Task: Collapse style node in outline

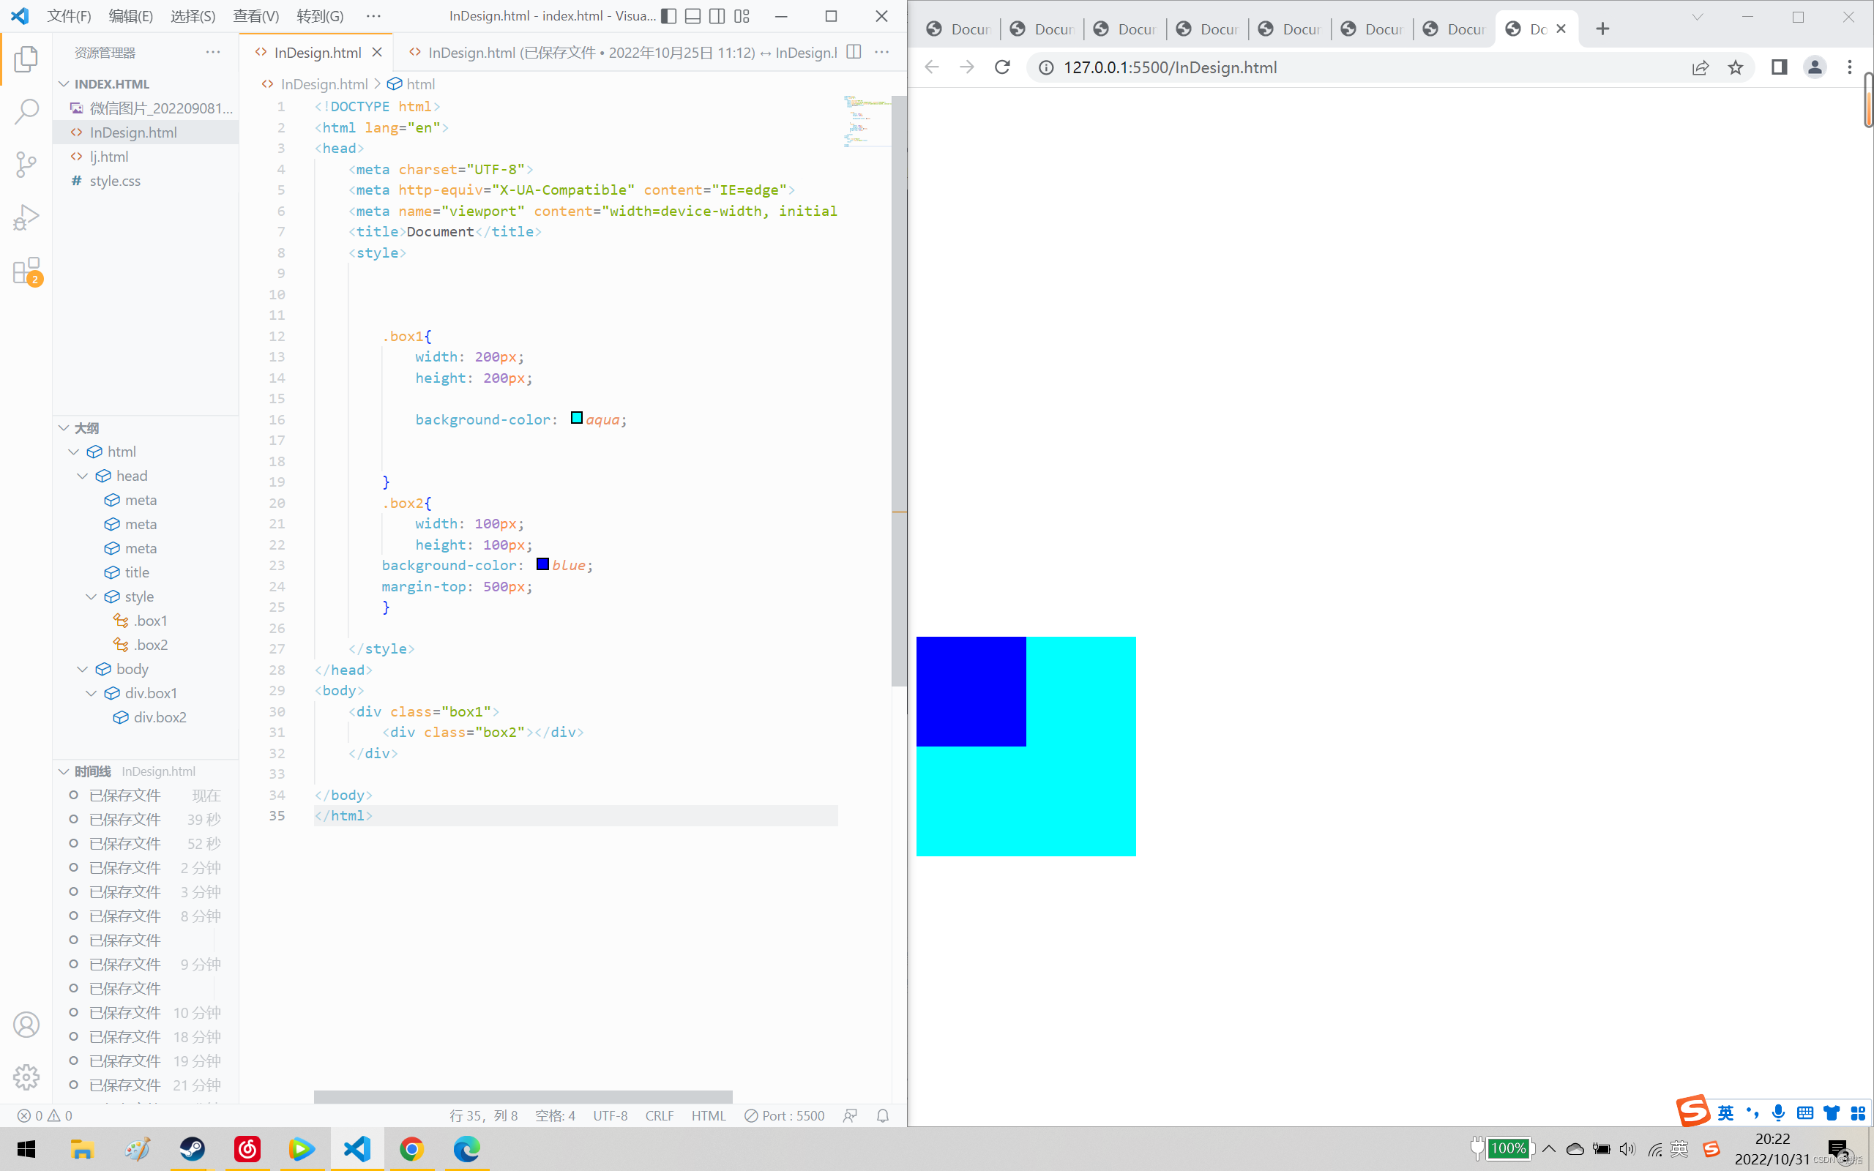Action: coord(92,596)
